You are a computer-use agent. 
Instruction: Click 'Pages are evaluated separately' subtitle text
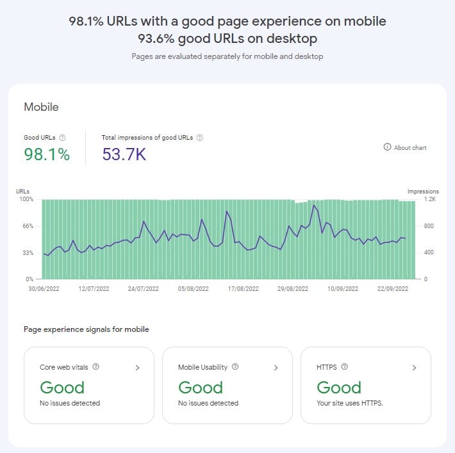coord(227,56)
